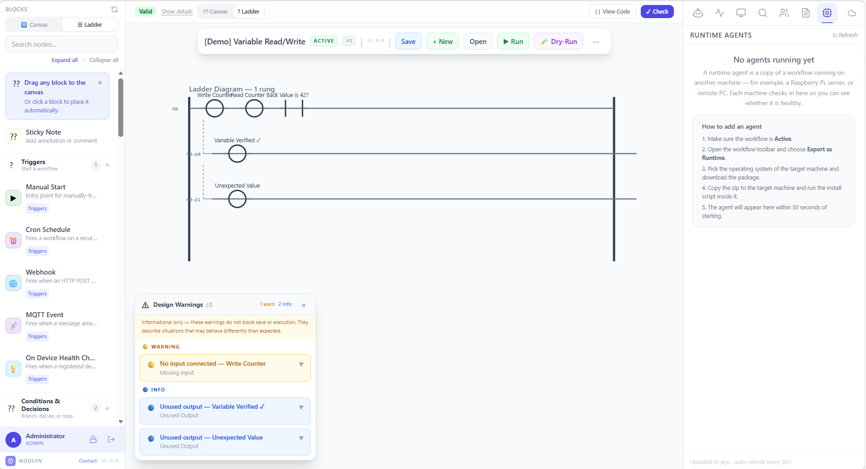The image size is (866, 469).
Task: Click the v1 version badge
Action: [x=349, y=41]
